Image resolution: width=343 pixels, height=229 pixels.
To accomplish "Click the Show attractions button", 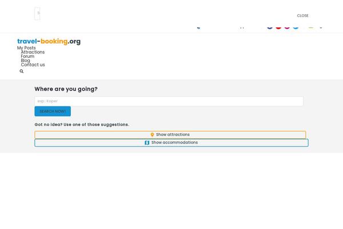I will coord(170,135).
